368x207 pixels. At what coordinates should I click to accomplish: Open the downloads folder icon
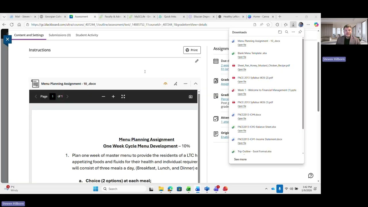point(280,32)
